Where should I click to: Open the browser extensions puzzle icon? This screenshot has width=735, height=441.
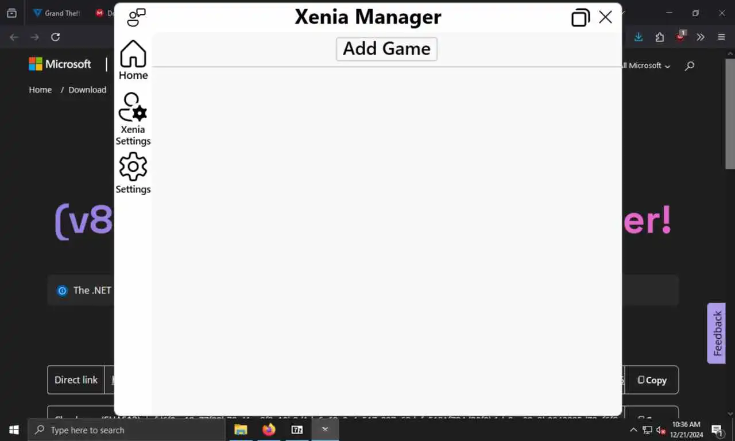[x=659, y=37]
